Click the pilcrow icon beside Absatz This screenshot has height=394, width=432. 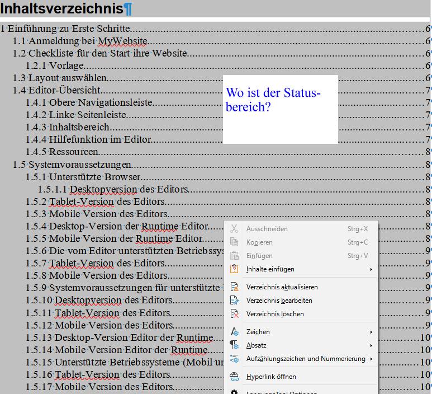(234, 345)
